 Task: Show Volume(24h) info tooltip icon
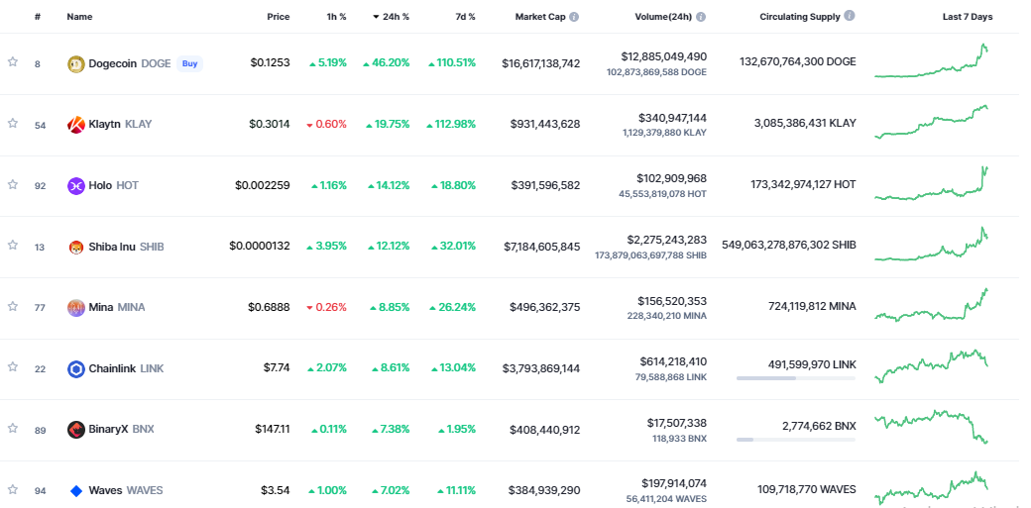click(701, 17)
